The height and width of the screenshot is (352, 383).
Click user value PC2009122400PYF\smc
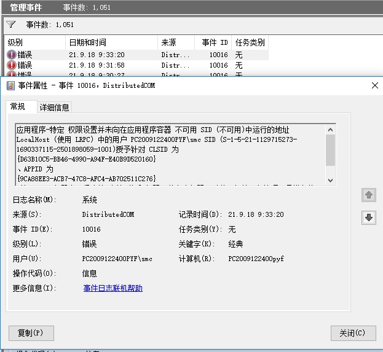coord(117,259)
